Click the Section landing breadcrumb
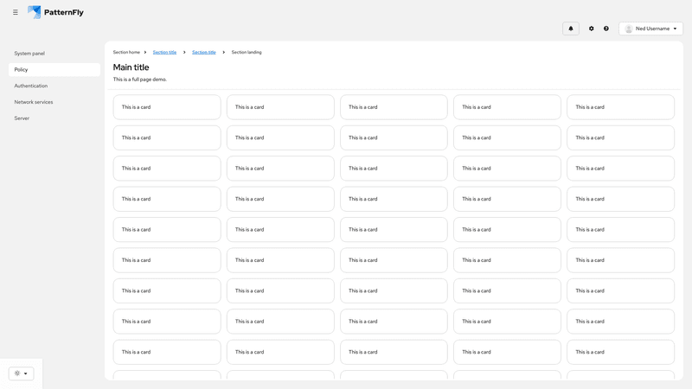Screen dimensions: 692x389 click(247, 52)
